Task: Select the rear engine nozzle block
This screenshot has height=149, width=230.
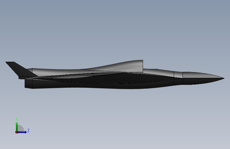Action: 28,84
